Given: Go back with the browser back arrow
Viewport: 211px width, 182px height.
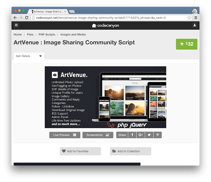Looking at the screenshot, I should click(x=15, y=18).
